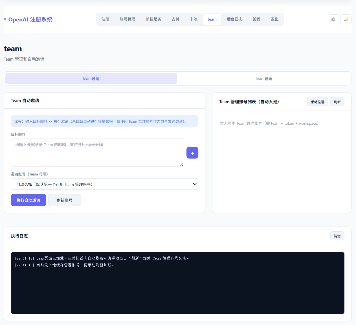The height and width of the screenshot is (325, 356).
Task: Open the settings gear icon
Action: (333, 19)
